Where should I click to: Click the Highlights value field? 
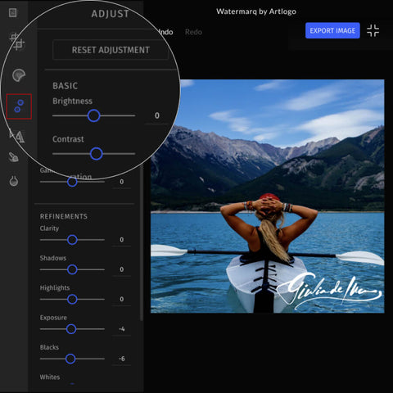[121, 299]
